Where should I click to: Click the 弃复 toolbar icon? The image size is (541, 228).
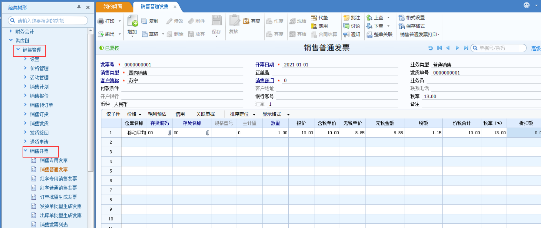tap(246, 21)
